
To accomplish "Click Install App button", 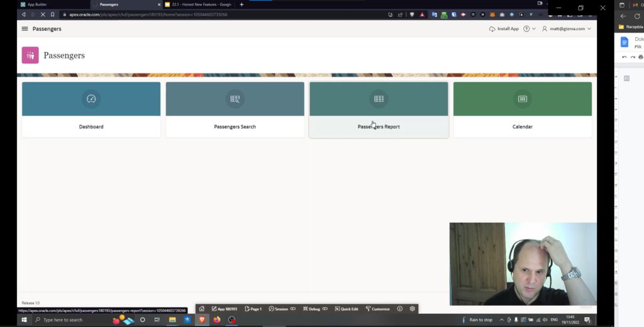I will [504, 29].
